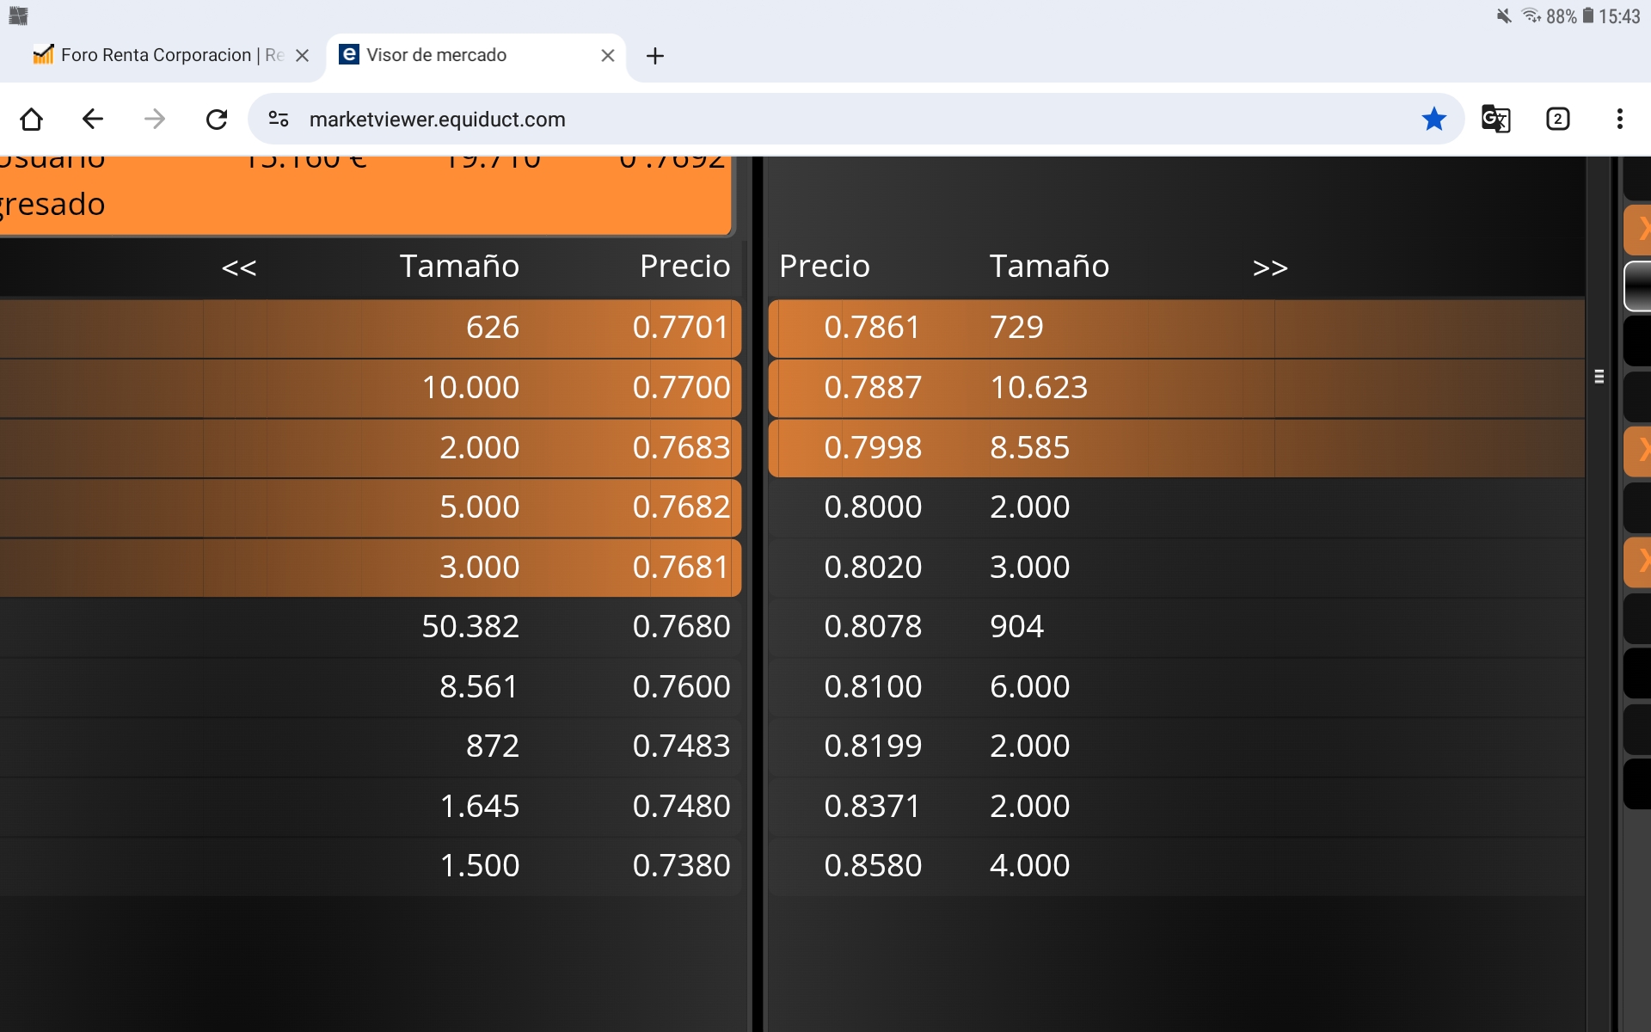Expand bid depth with << arrows
This screenshot has height=1032, width=1651.
pyautogui.click(x=239, y=267)
